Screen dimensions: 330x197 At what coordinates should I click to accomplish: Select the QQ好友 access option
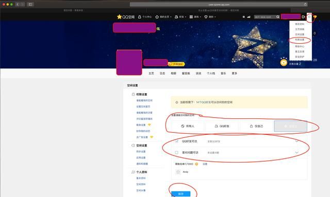pos(222,126)
